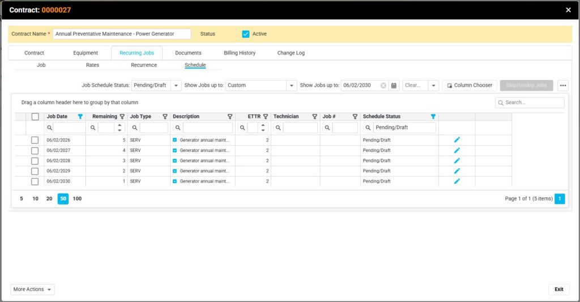Click the Skip/Unskip Jobs button
The width and height of the screenshot is (580, 302).
pyautogui.click(x=526, y=86)
